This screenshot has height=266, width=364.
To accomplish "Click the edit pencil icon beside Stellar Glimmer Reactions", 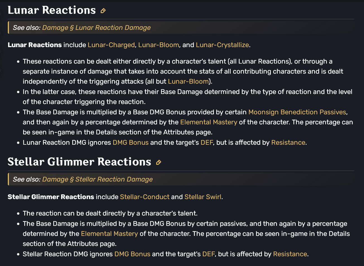I will point(158,162).
